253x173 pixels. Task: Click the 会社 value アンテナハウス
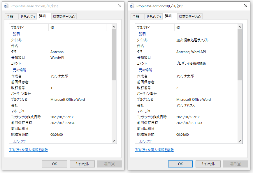(185, 105)
